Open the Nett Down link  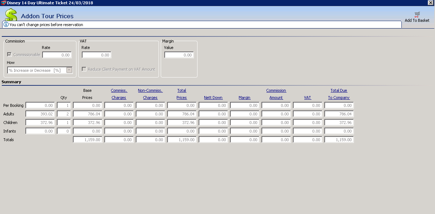click(213, 98)
